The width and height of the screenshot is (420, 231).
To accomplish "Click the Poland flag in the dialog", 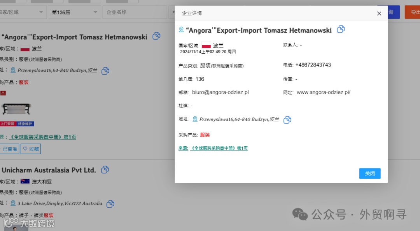I will click(x=206, y=45).
